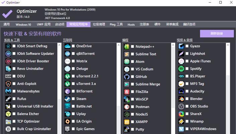Viewport: 236px width, 134px height.
Task: Click the Winamp entry text
Action: [197, 121]
